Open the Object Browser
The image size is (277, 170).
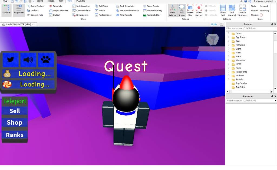(59, 11)
